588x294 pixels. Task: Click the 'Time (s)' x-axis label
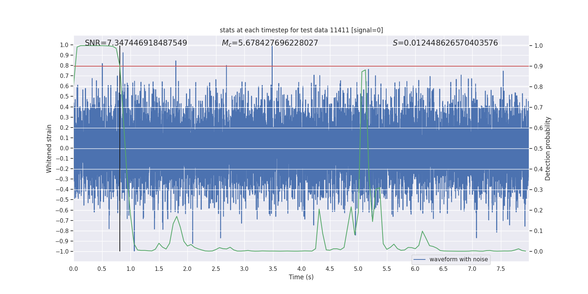pyautogui.click(x=301, y=277)
